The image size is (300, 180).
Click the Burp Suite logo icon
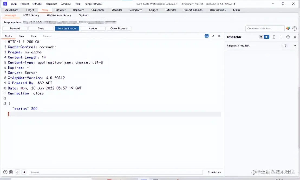tap(5, 4)
